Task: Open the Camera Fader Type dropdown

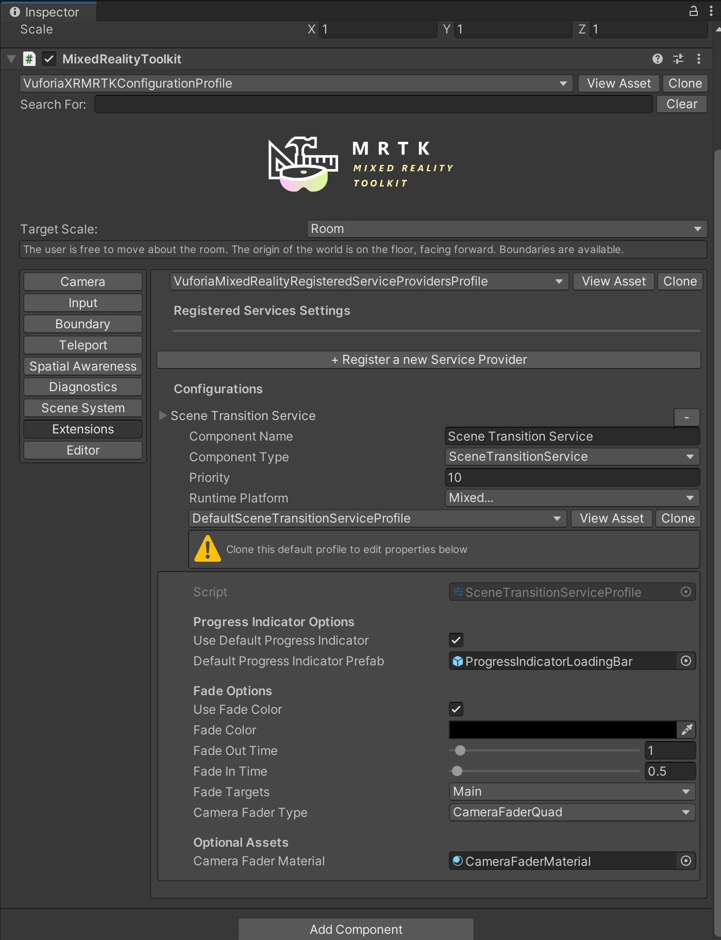Action: pyautogui.click(x=572, y=812)
